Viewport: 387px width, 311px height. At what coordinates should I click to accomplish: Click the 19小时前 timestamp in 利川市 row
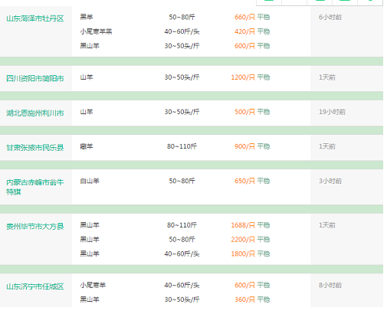click(332, 112)
